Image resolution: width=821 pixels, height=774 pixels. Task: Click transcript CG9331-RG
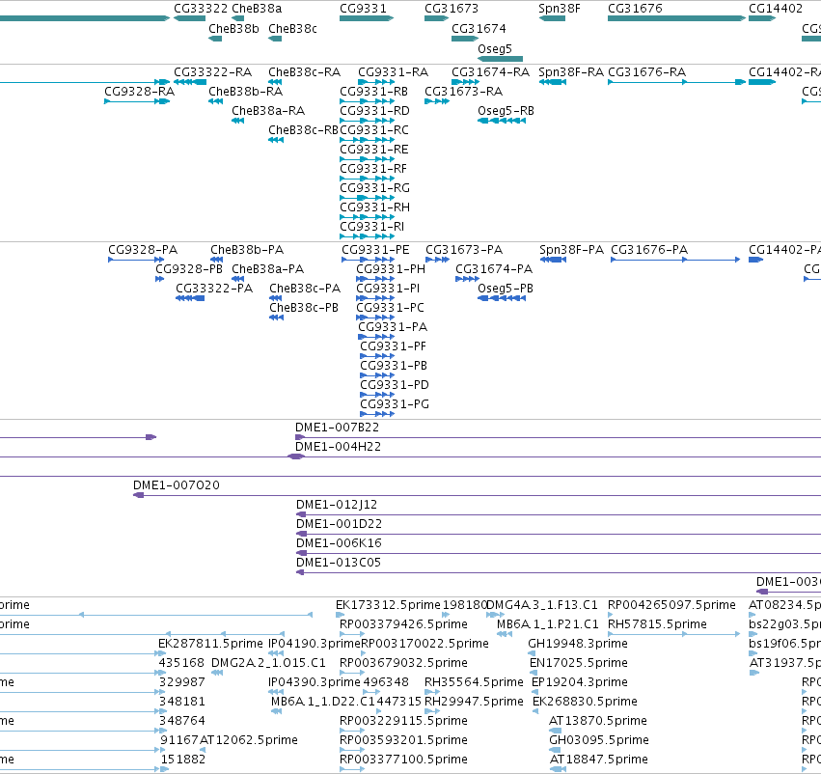click(367, 198)
